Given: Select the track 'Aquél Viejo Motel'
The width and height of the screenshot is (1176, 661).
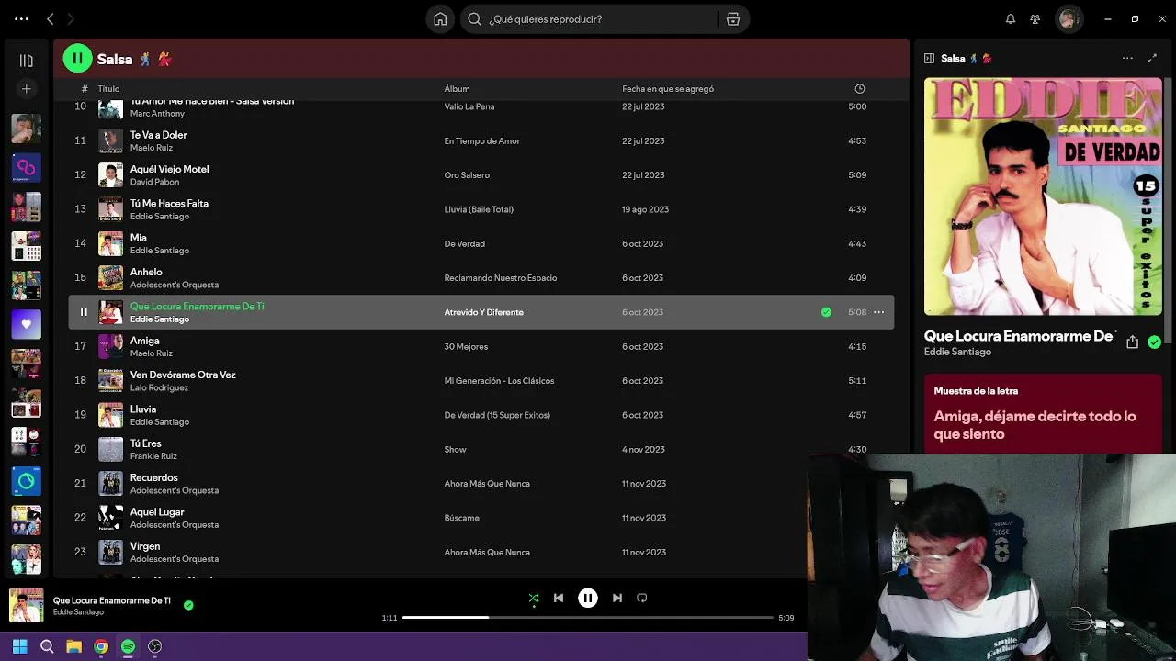Looking at the screenshot, I should (169, 169).
